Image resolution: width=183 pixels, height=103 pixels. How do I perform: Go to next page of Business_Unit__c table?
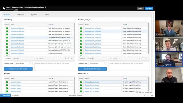tap(119, 58)
